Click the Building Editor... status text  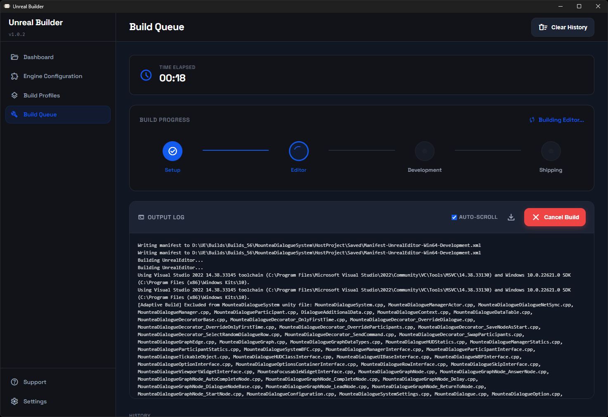tap(561, 120)
